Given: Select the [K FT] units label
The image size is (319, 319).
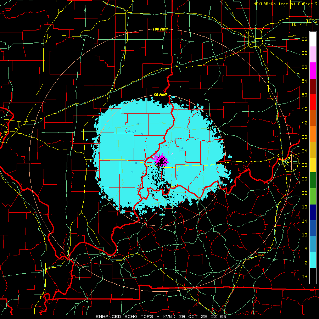Looking at the screenshot, I should [300, 24].
